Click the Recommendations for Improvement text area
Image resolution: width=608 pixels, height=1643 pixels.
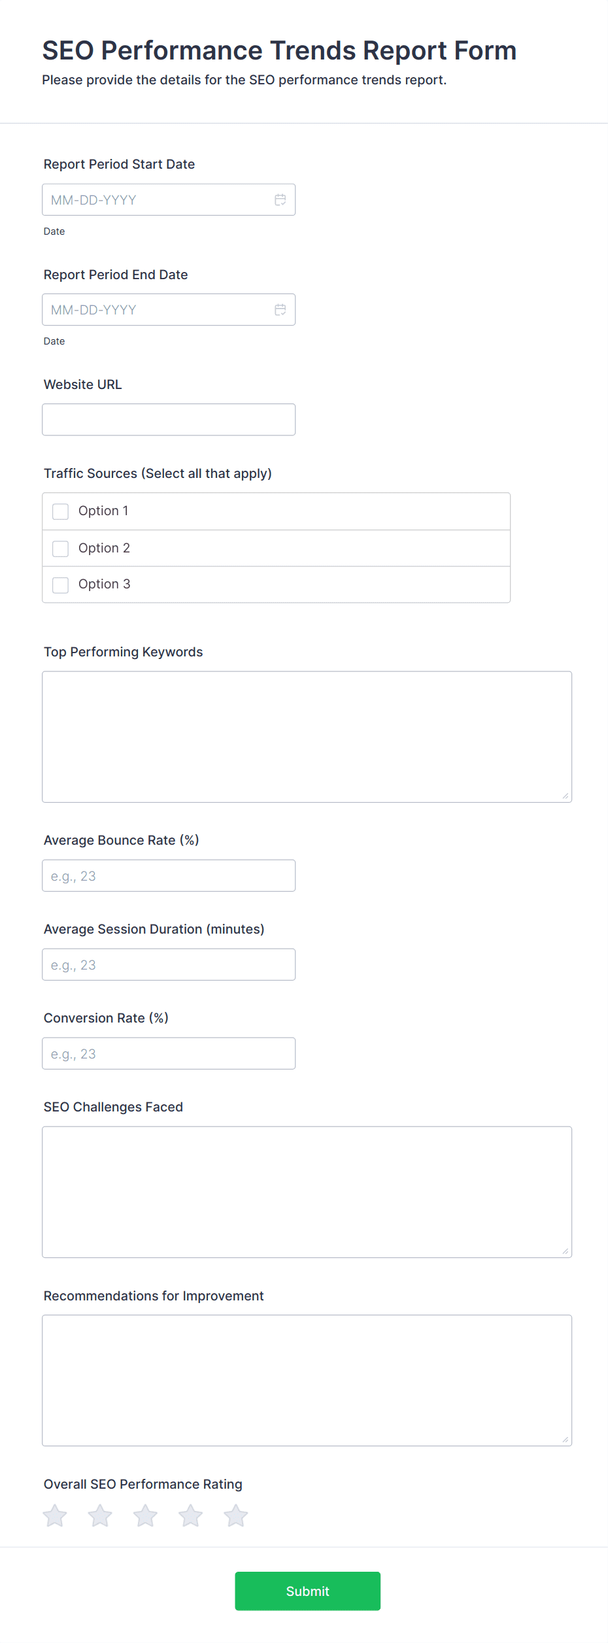(x=307, y=1380)
